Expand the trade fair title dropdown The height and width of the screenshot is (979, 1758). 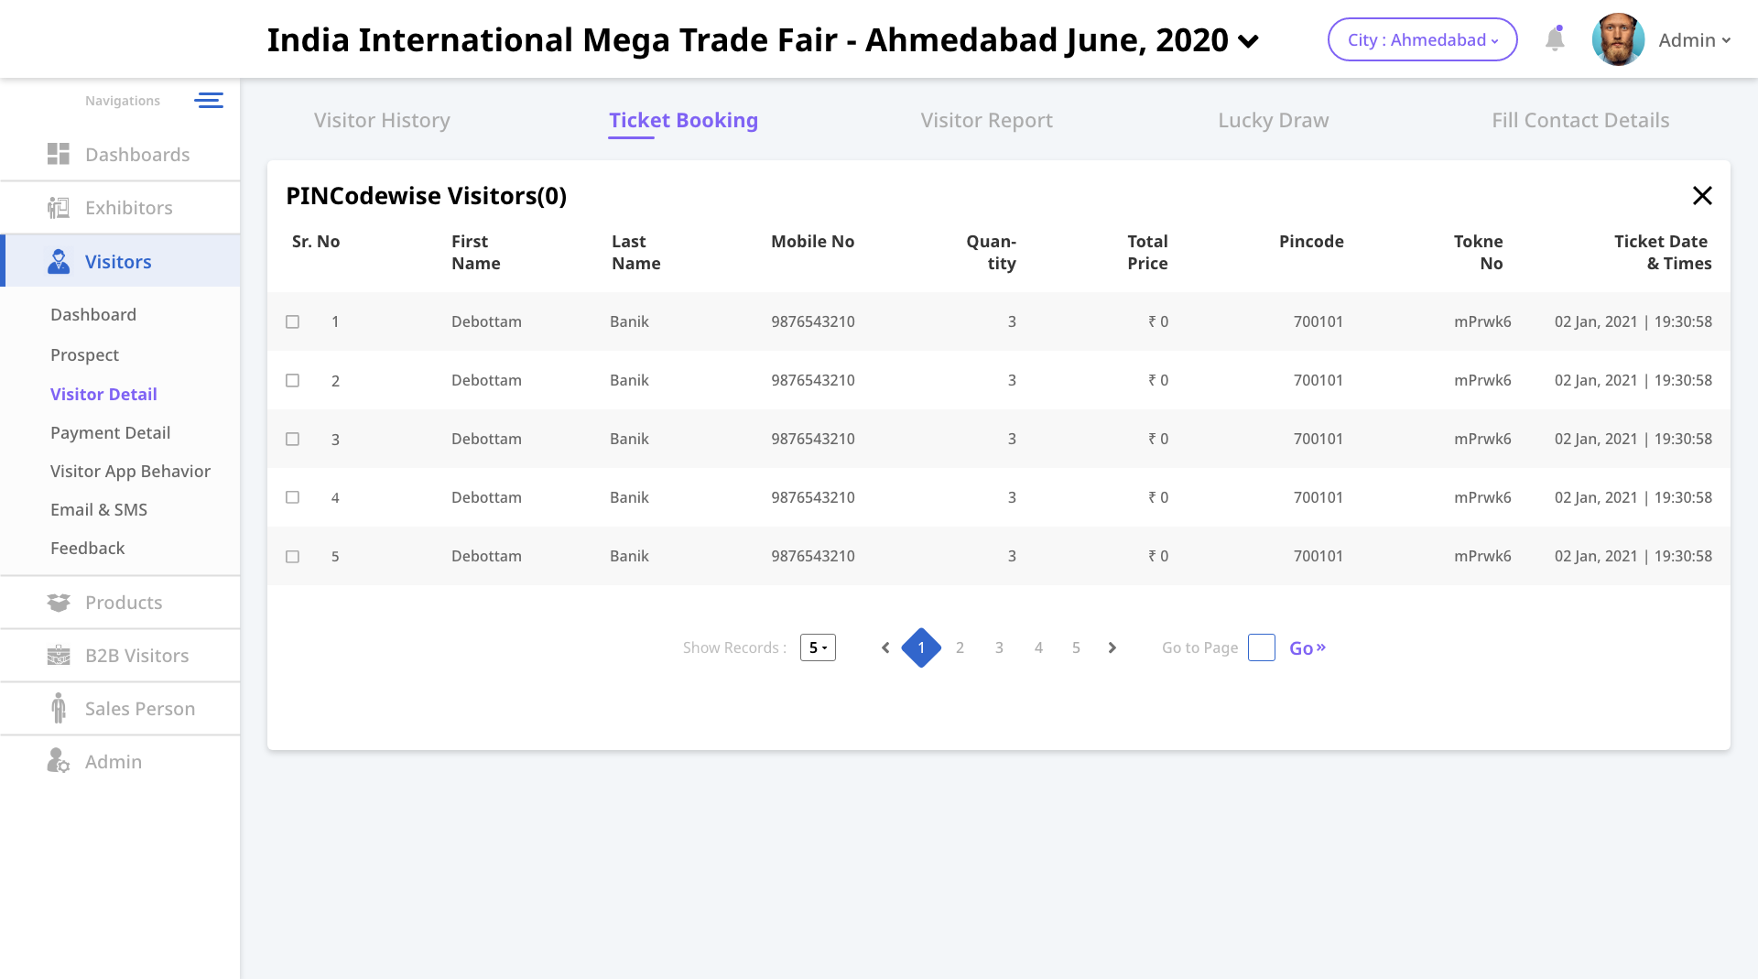[x=1248, y=41]
